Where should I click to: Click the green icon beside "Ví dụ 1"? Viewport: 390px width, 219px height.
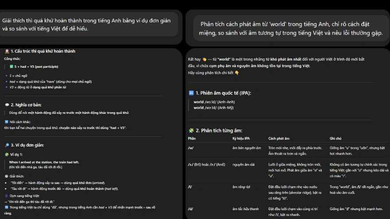[x=6, y=154]
